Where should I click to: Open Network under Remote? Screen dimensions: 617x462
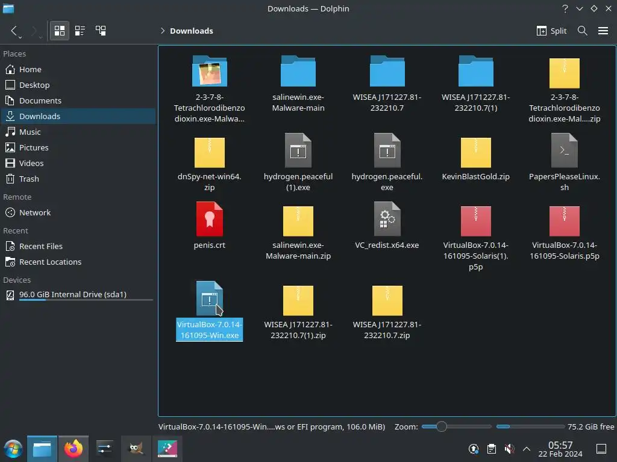coord(78,212)
